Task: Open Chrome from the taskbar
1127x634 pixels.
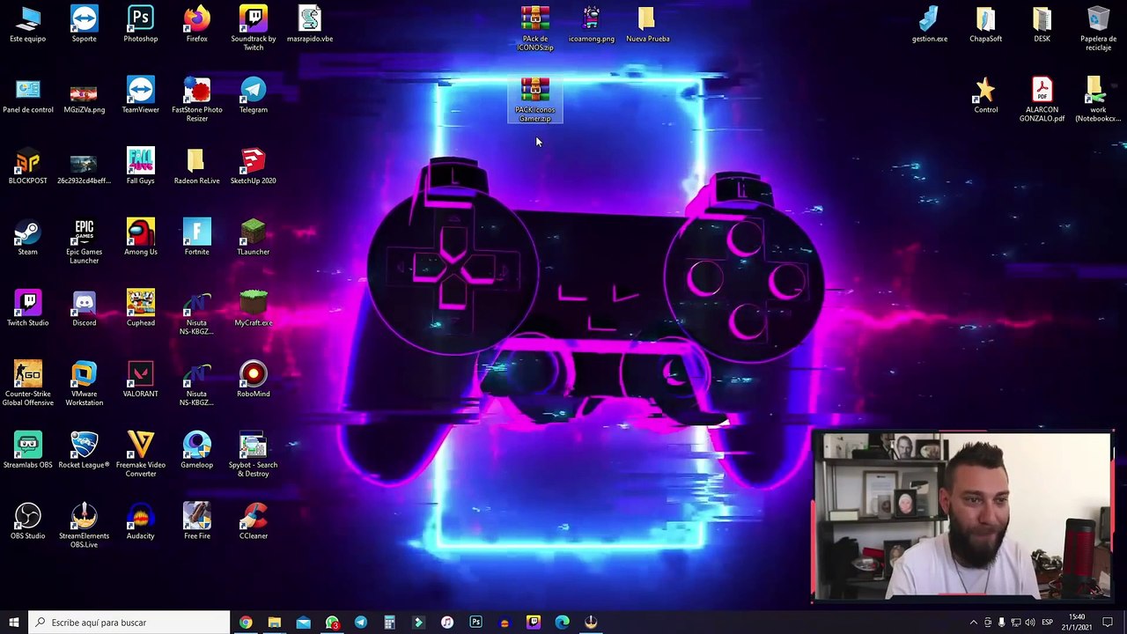Action: pyautogui.click(x=246, y=623)
